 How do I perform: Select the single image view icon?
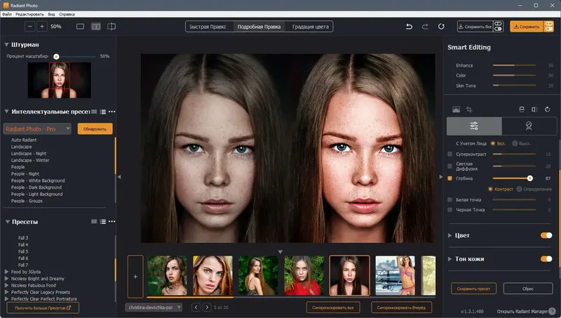pyautogui.click(x=80, y=27)
